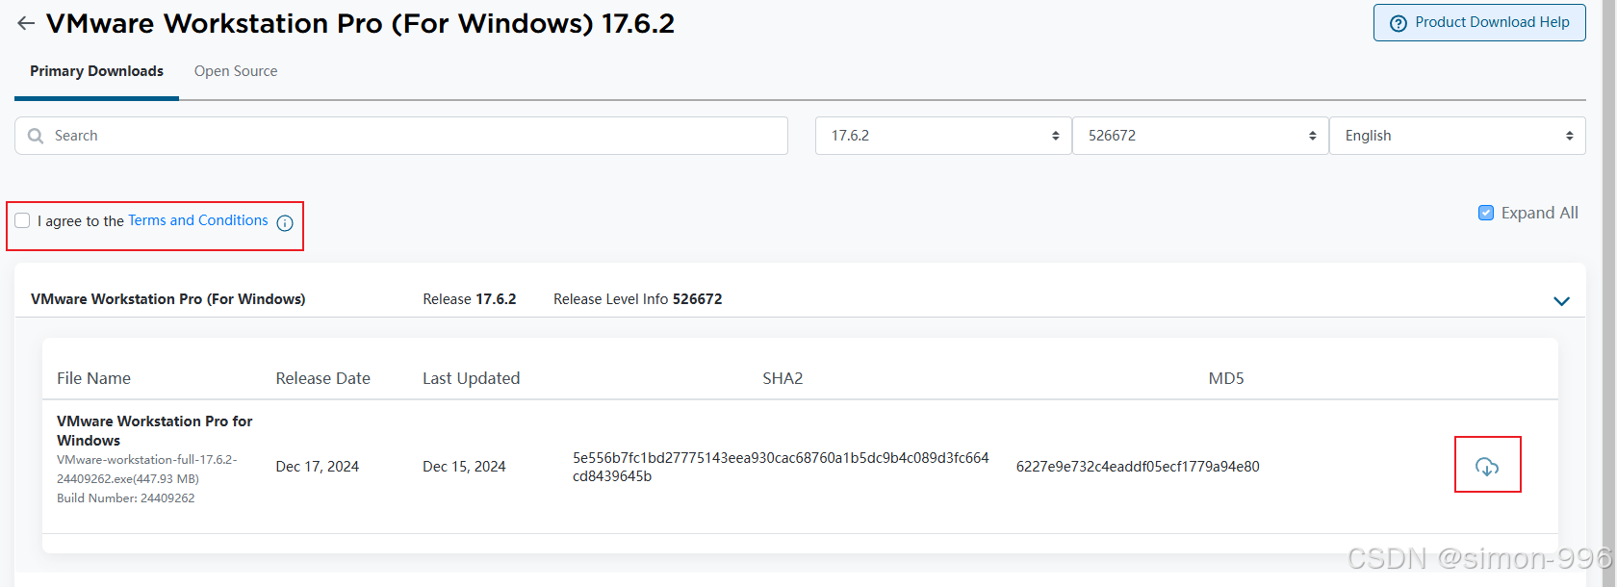This screenshot has width=1617, height=587.
Task: Click the file title VMware Workstation Pro for Windows
Action: [x=154, y=430]
